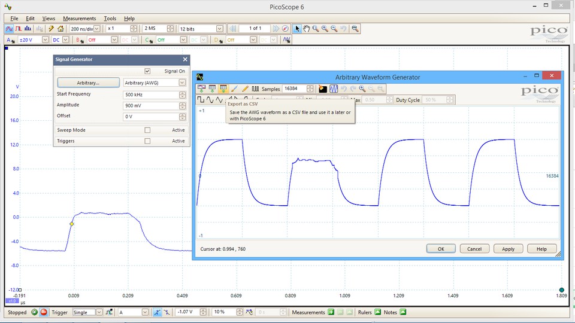Switch to Spectrum mode icon
Image resolution: width=575 pixels, height=323 pixels.
pyautogui.click(x=28, y=29)
